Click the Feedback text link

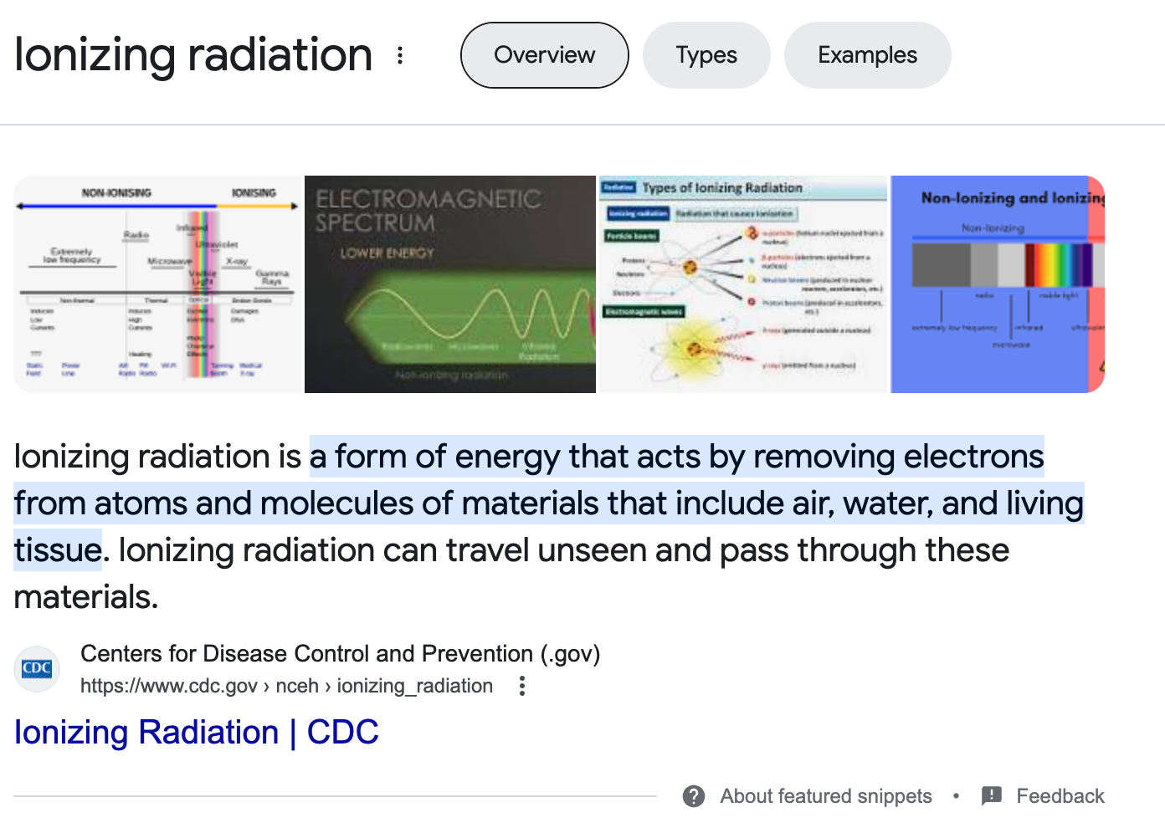click(x=1060, y=796)
